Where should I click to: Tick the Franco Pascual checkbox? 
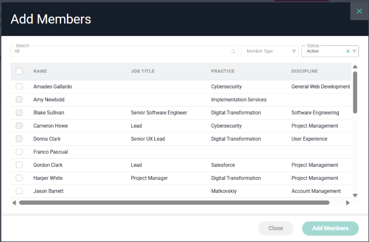point(19,152)
